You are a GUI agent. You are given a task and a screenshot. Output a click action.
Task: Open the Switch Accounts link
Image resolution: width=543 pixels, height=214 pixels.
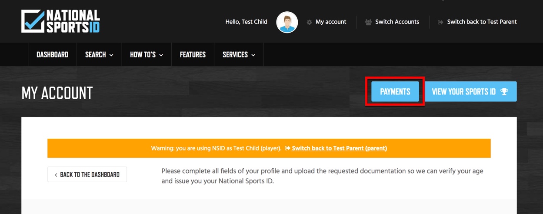coord(397,22)
